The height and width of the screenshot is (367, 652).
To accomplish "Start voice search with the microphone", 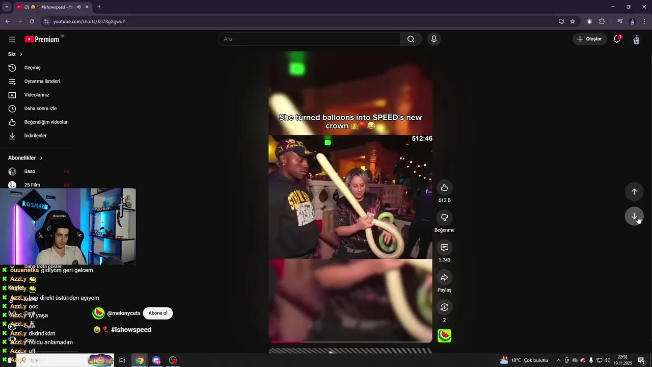I will click(x=434, y=39).
